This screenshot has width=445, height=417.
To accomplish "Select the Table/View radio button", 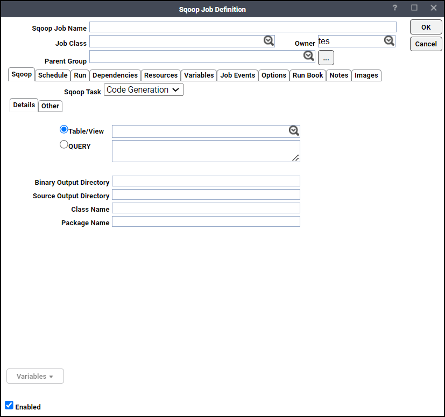I will [x=64, y=129].
